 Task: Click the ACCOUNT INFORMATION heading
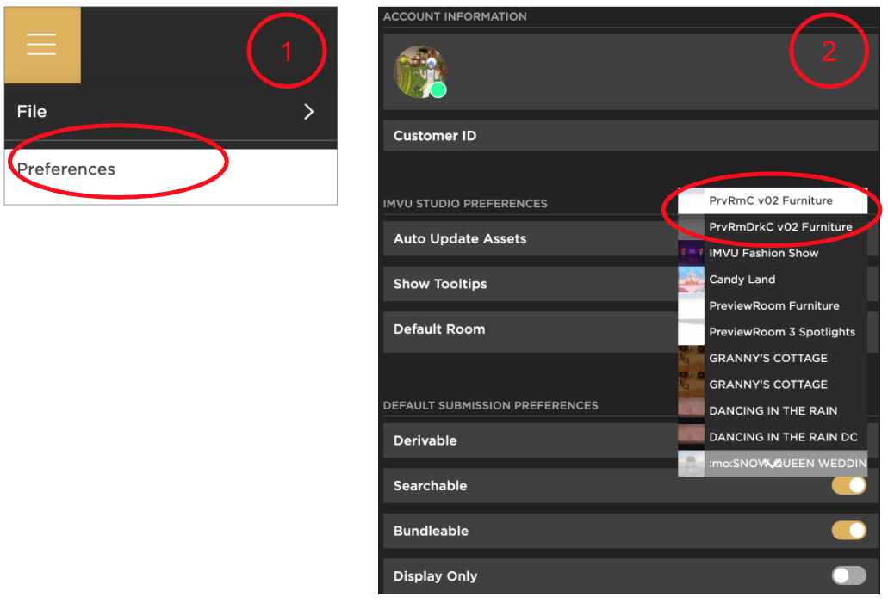(455, 17)
